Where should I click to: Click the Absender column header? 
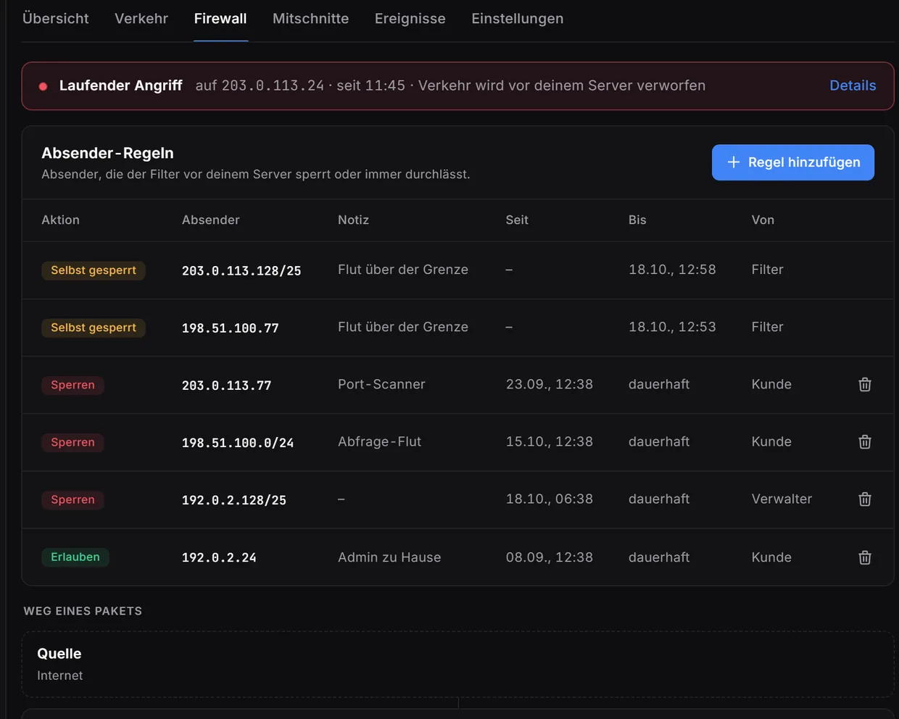(x=211, y=220)
